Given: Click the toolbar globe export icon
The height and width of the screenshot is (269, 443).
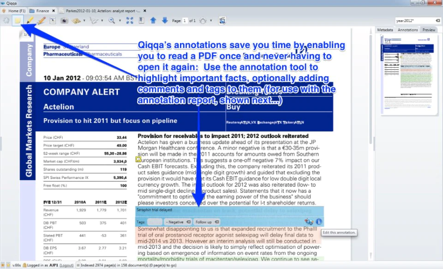Looking at the screenshot, I should coord(222,21).
